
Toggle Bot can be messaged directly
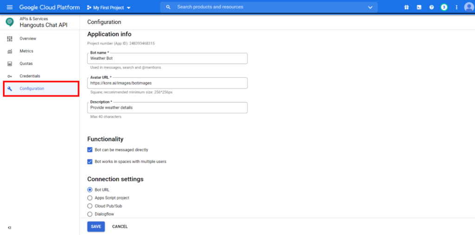pos(90,150)
